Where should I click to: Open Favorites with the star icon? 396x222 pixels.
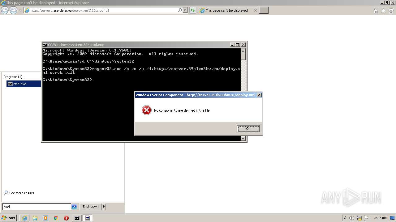point(383,11)
